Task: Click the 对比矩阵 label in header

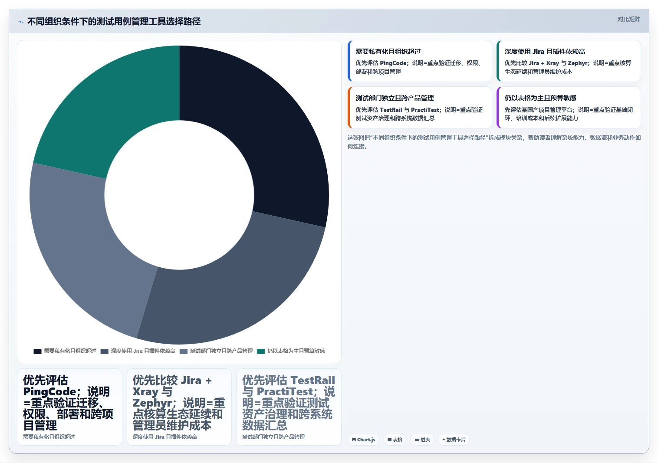Action: click(628, 19)
